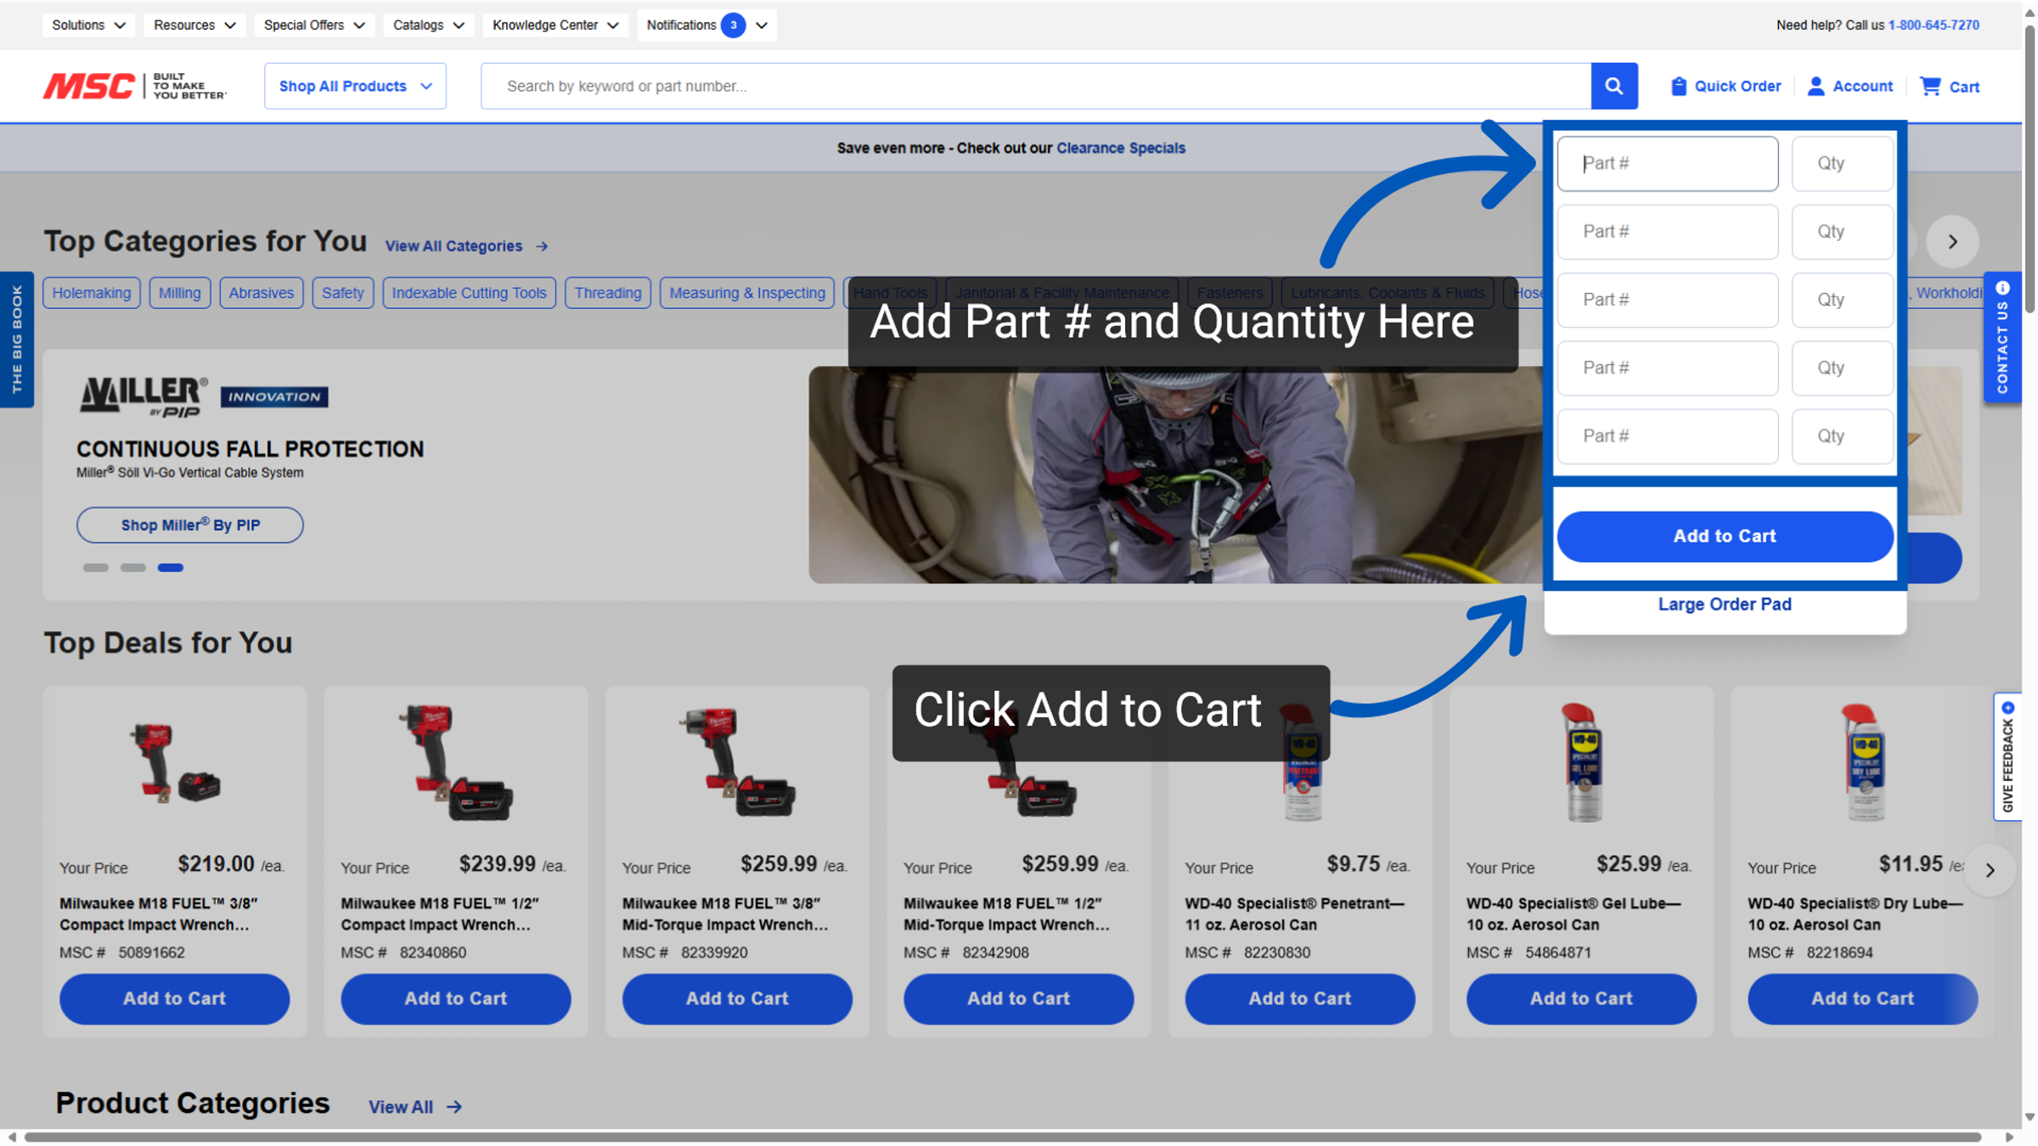Click the categories carousel next arrow
Image resolution: width=2038 pixels, height=1146 pixels.
[1952, 242]
